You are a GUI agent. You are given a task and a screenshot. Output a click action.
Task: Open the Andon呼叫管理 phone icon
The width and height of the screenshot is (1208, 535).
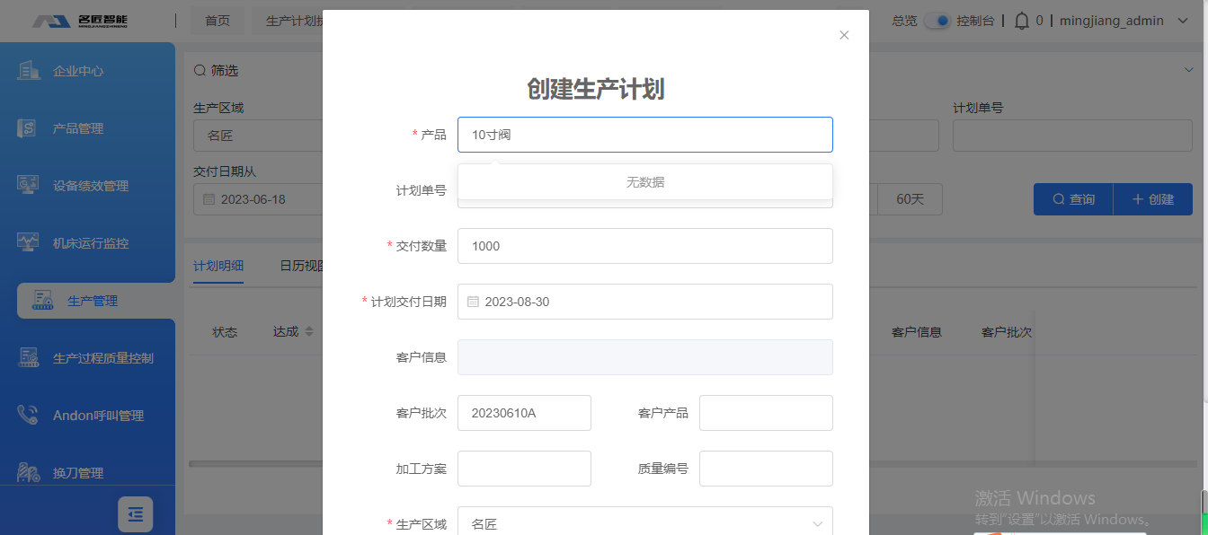pos(28,416)
